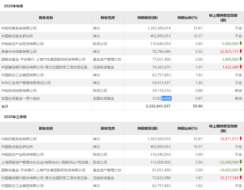The width and height of the screenshot is (244, 190).
Task: Click percentage 2.03 for 香港中央结算
Action: click(199, 52)
